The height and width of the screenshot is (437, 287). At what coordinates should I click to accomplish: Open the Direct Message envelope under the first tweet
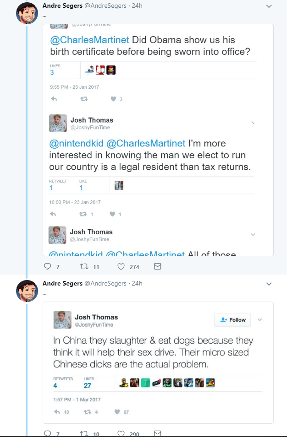(157, 266)
